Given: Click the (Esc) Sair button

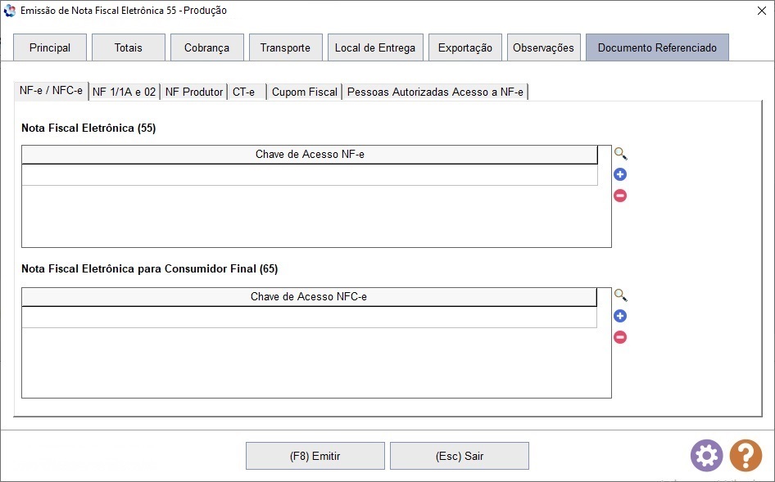Looking at the screenshot, I should click(x=460, y=456).
